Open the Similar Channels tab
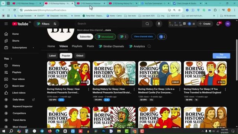 coord(111,46)
